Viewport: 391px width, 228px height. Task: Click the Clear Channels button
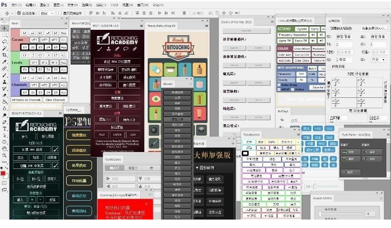[x=55, y=100]
